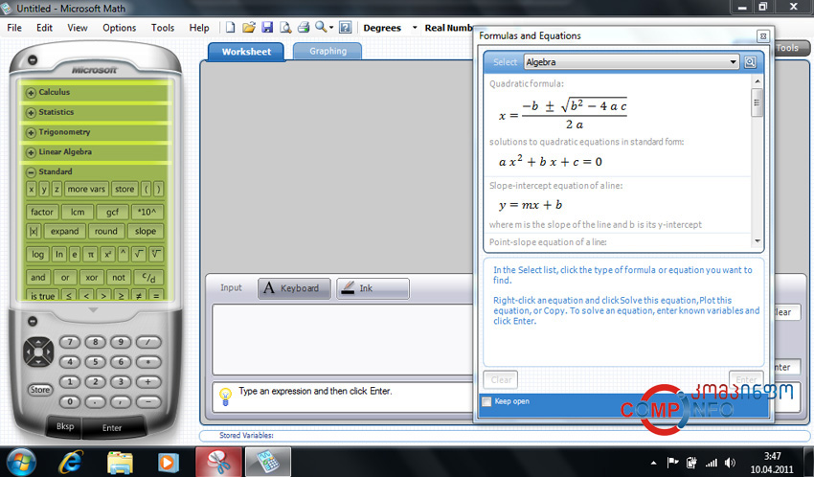
Task: Expand the Trigonometry button group
Action: click(x=31, y=132)
